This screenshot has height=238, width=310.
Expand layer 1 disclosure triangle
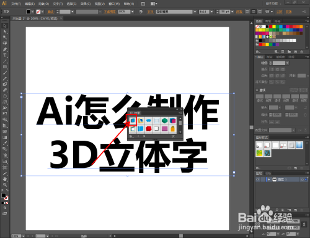tap(269, 180)
